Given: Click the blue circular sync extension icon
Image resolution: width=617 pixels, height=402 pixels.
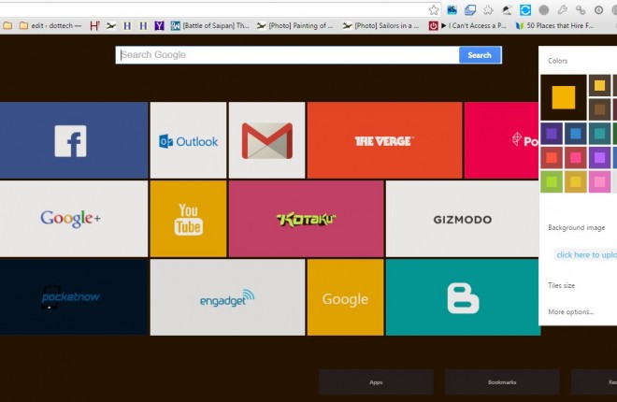Looking at the screenshot, I should click(525, 10).
